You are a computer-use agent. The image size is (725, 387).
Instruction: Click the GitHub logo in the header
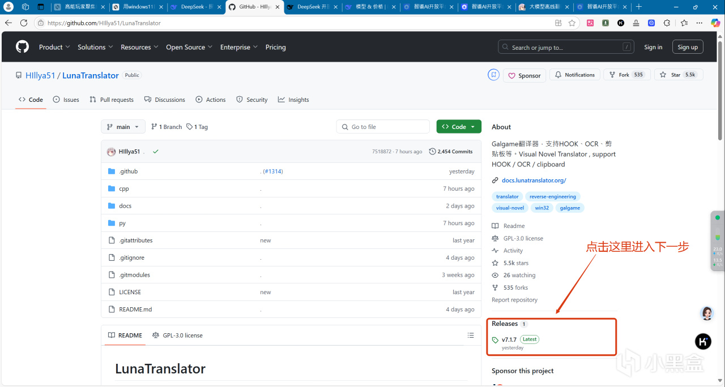22,47
